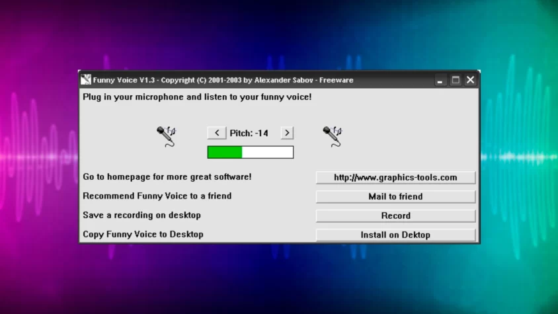Image resolution: width=558 pixels, height=314 pixels.
Task: Click the Funny Voice title bar app icon
Action: click(x=86, y=80)
